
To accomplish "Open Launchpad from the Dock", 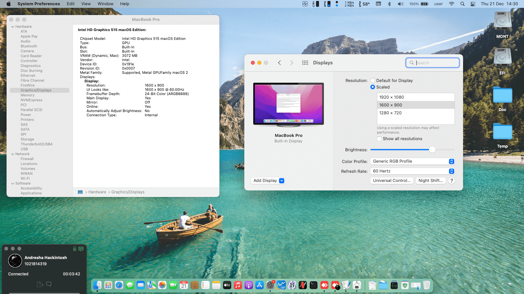I will (x=108, y=285).
